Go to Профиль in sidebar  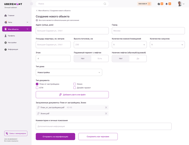[11, 36]
